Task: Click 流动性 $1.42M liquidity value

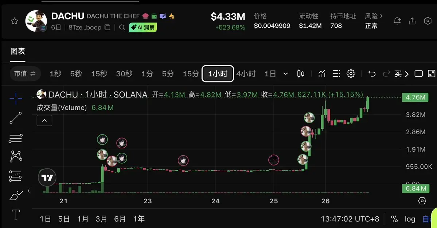Action: pos(310,26)
